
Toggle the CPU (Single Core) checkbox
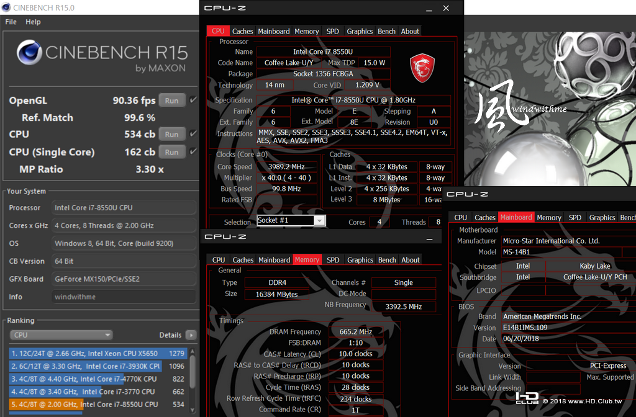click(x=194, y=151)
